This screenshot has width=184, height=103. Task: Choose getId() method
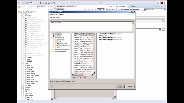coord(103,36)
